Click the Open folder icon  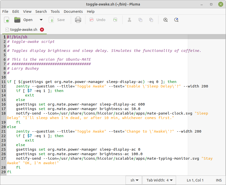click(17, 20)
